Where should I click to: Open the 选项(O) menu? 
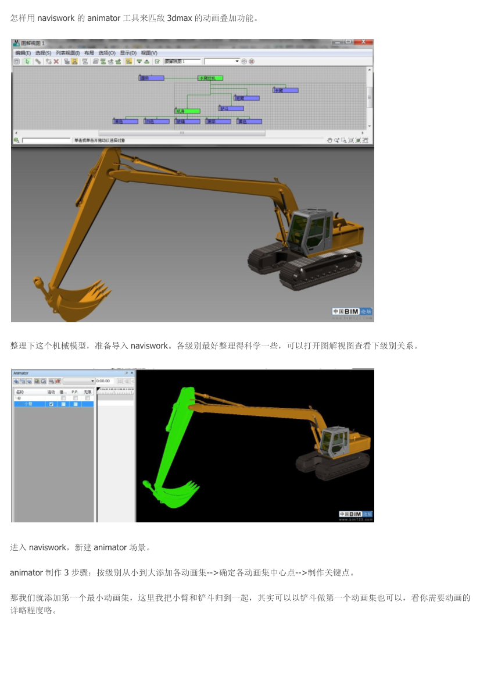(x=107, y=53)
